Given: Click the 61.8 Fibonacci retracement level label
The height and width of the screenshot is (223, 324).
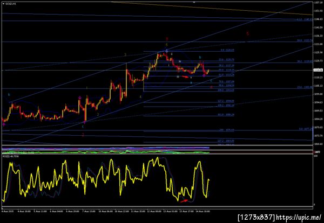Looking at the screenshot, I should tap(226, 75).
